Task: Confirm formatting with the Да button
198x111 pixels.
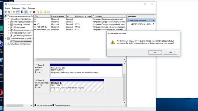Action: (x=155, y=52)
